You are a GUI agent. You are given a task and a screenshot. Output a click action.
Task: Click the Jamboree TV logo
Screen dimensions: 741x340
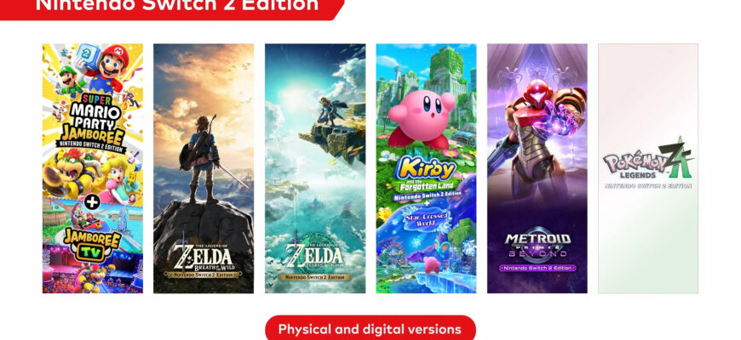[93, 244]
